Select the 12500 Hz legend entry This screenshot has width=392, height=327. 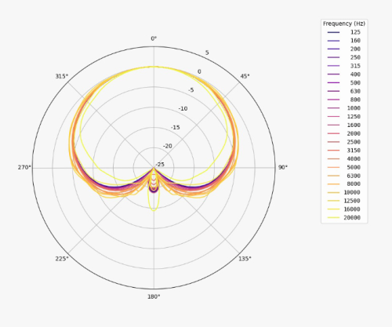(344, 201)
